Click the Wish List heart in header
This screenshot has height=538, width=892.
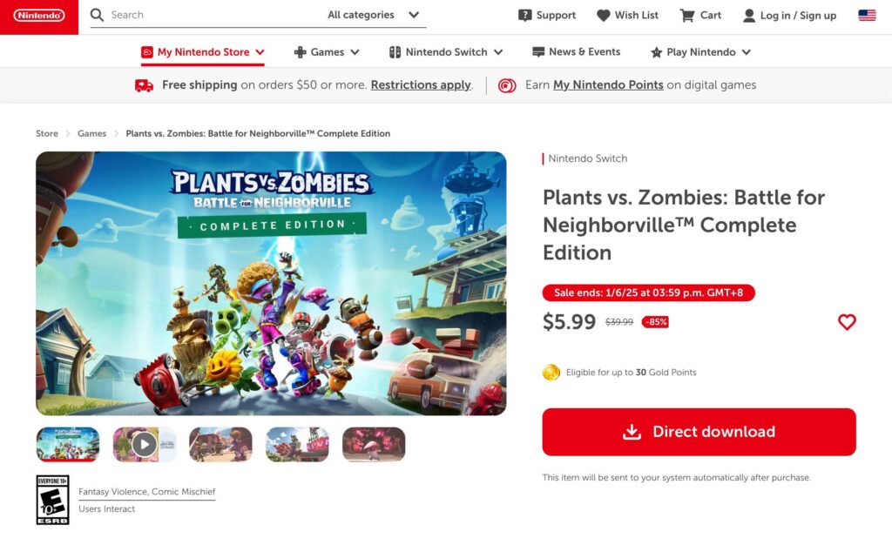604,15
